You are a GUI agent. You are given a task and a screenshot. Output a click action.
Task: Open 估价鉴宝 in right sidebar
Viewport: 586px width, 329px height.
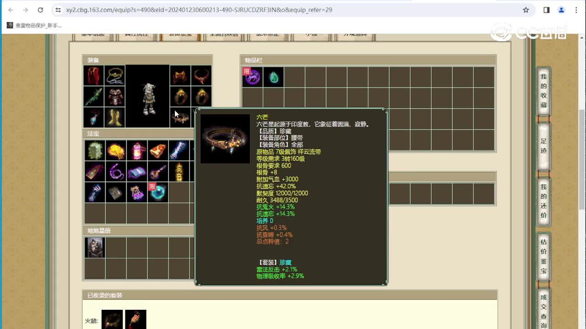(x=543, y=256)
